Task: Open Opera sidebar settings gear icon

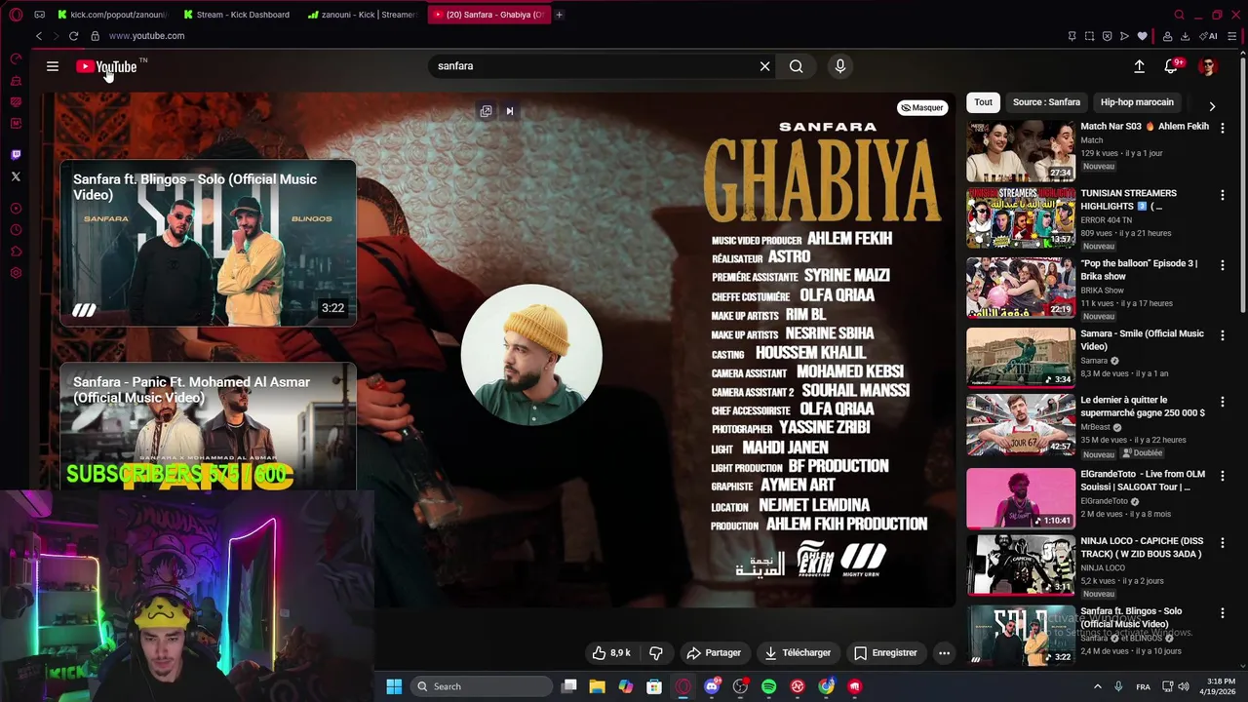Action: pos(16,273)
